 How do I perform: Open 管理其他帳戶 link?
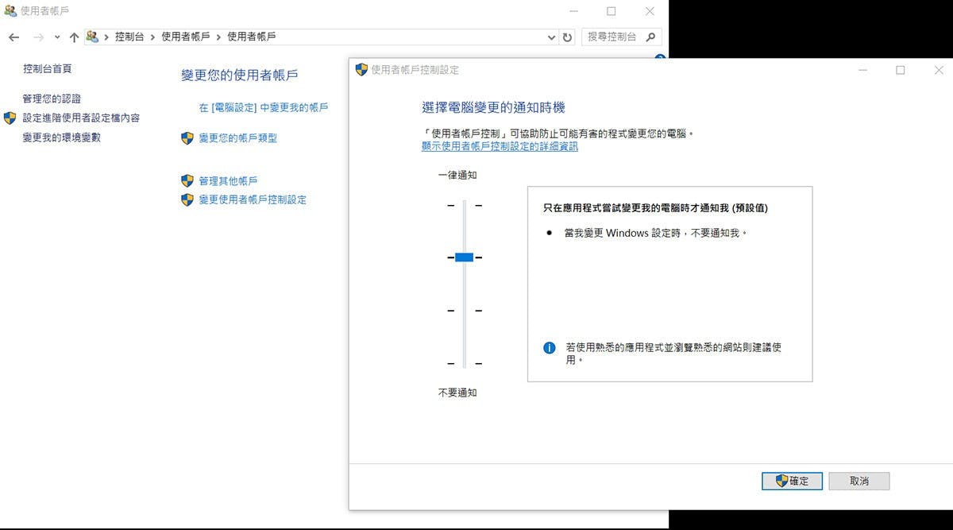(x=228, y=181)
